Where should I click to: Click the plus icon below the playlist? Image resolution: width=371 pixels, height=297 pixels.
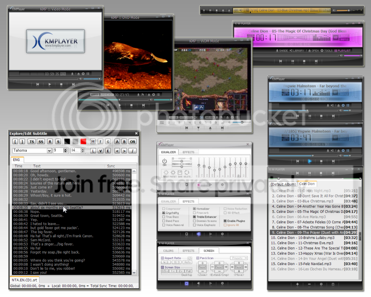[x=297, y=284]
